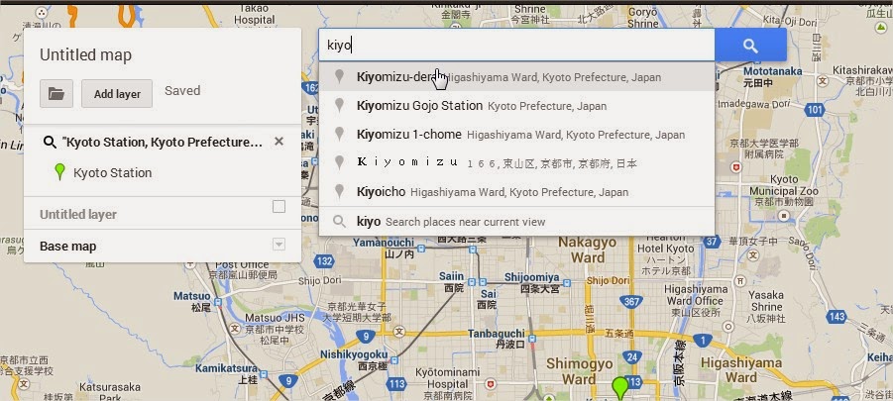Focus the search field containing kiyo

(x=516, y=45)
